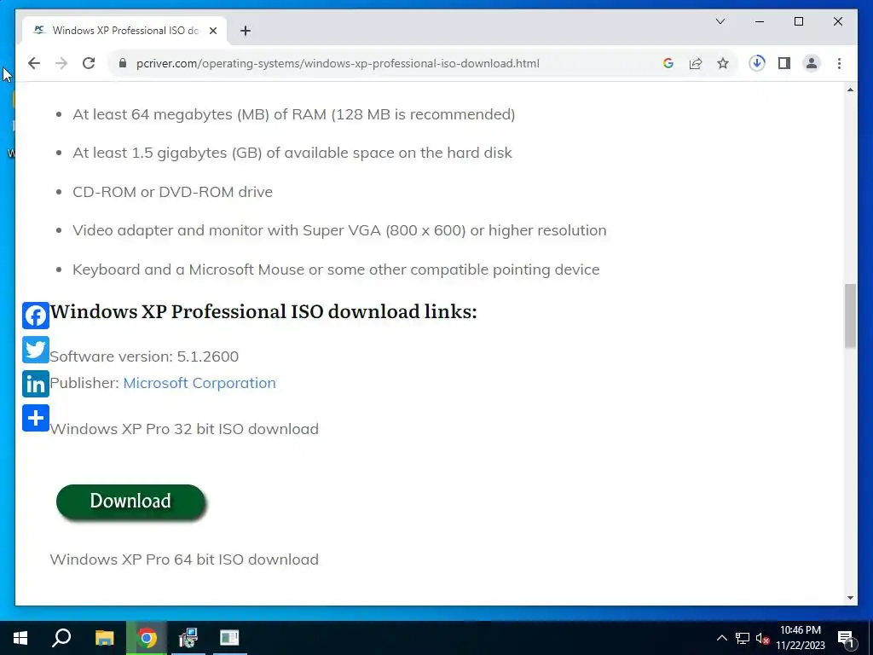This screenshot has width=873, height=655.
Task: Open a new tab with plus button
Action: coord(245,31)
